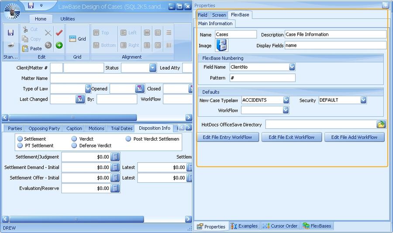Click vertical lines spacing icon in Alignment
Screen dimensions: 393x233
pyautogui.click(x=169, y=45)
